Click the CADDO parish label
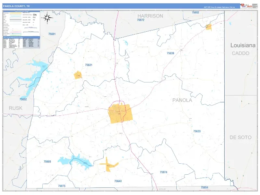The image size is (260, 195). coord(240,53)
